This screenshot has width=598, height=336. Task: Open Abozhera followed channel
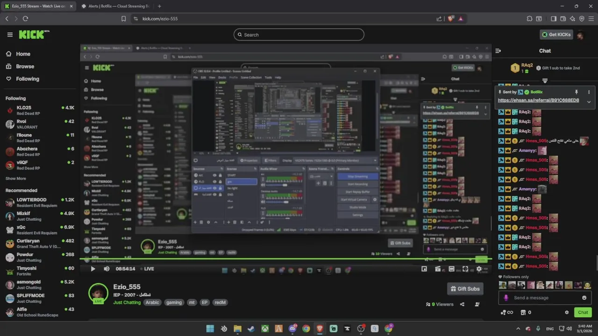(x=39, y=151)
